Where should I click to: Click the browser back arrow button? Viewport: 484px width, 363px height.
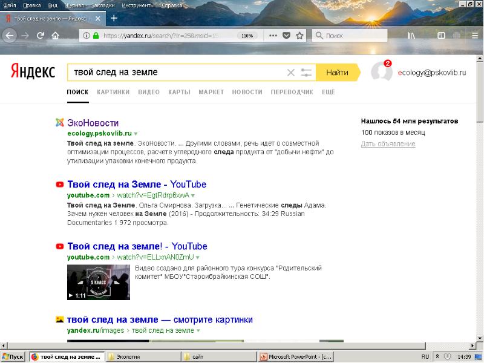[10, 36]
